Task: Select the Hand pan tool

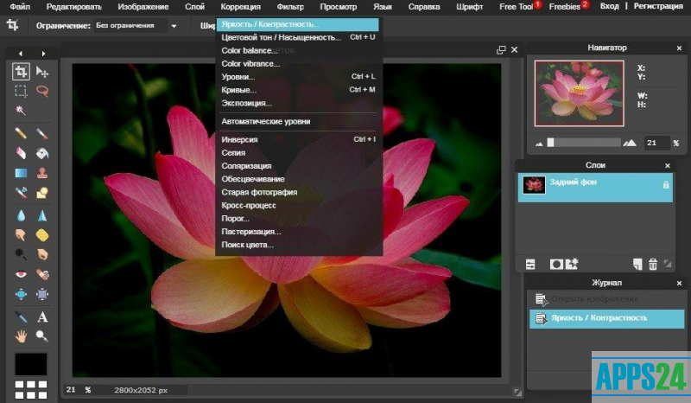Action: [21, 336]
